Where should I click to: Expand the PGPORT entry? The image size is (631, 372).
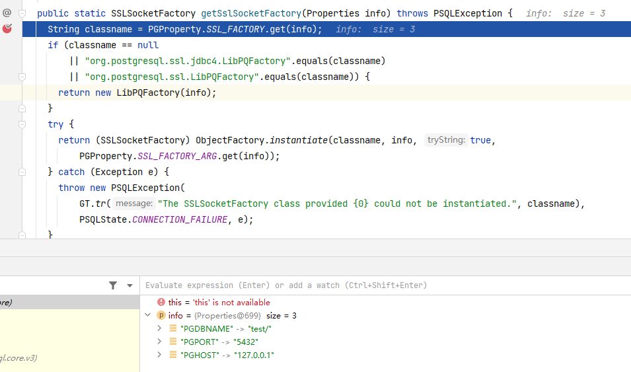(159, 342)
